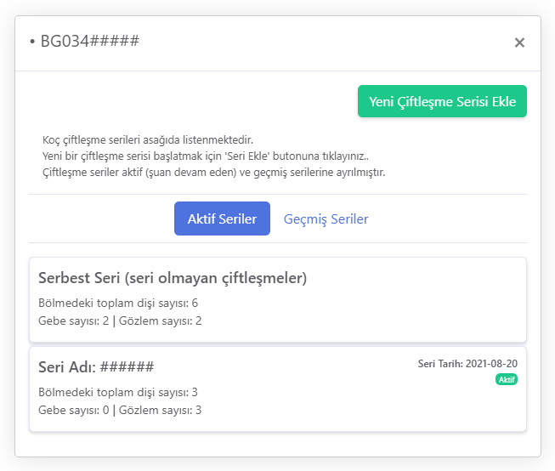Click 'Bölmedeki toplam dişi sayısı: 6' text
Screen dimensions: 555x471
pyautogui.click(x=118, y=304)
